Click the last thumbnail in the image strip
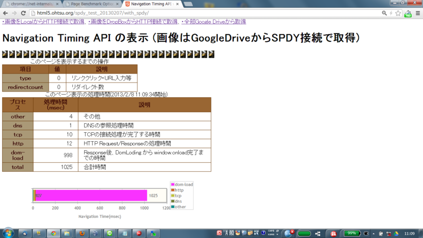Screen dimensions: 423x238 pyautogui.click(x=211, y=54)
